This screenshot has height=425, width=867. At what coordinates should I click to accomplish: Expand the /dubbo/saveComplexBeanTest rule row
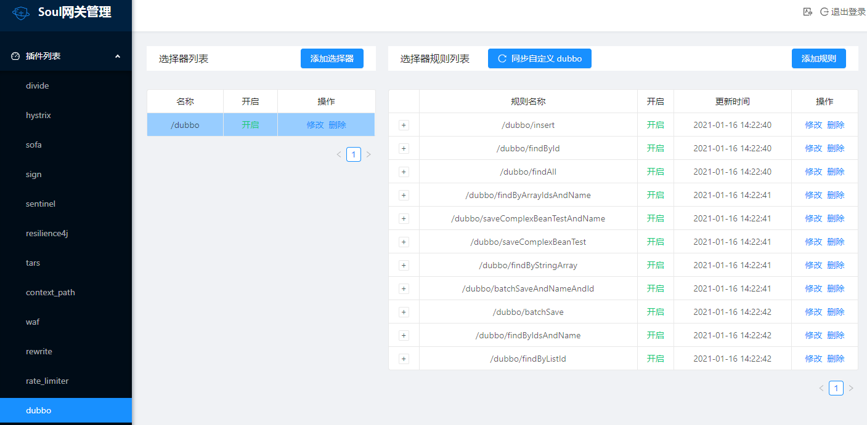pyautogui.click(x=404, y=242)
